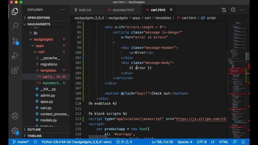Open the notifications bell in status bar
Screen dimensions: 258x145
pyautogui.click(x=243, y=142)
